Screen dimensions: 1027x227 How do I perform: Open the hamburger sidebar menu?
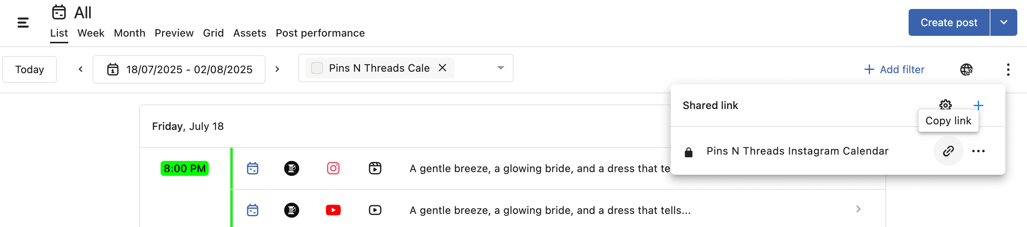[23, 23]
